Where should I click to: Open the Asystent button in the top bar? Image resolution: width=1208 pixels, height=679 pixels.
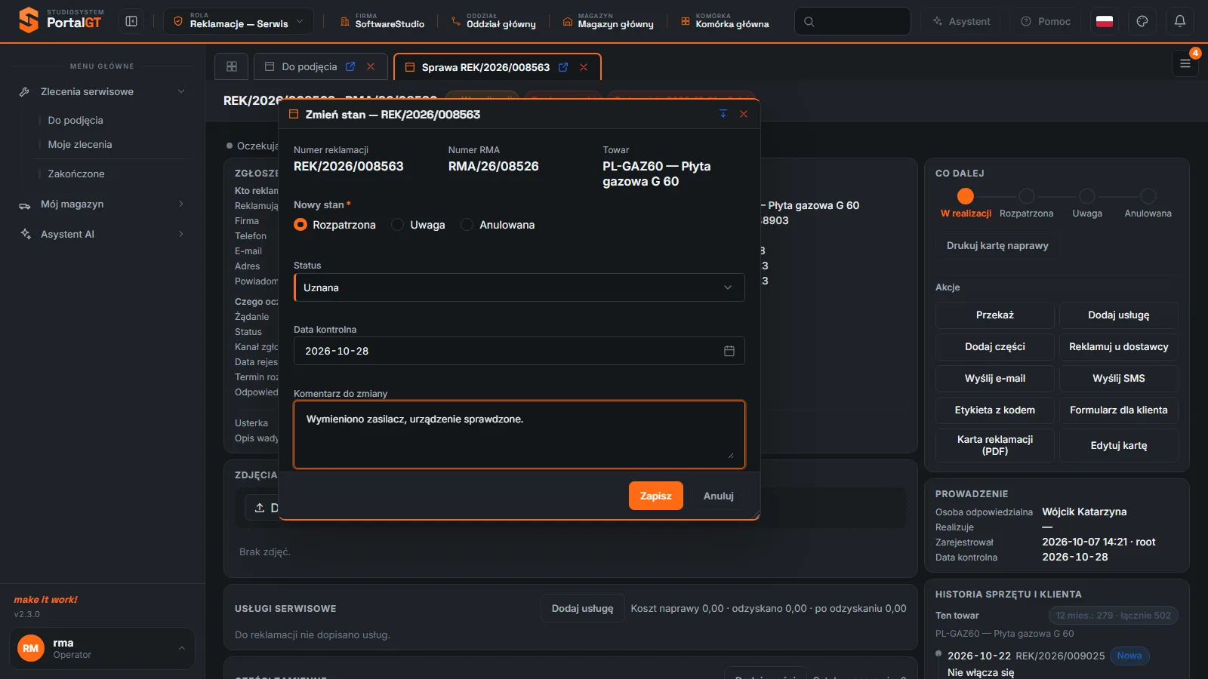click(961, 21)
